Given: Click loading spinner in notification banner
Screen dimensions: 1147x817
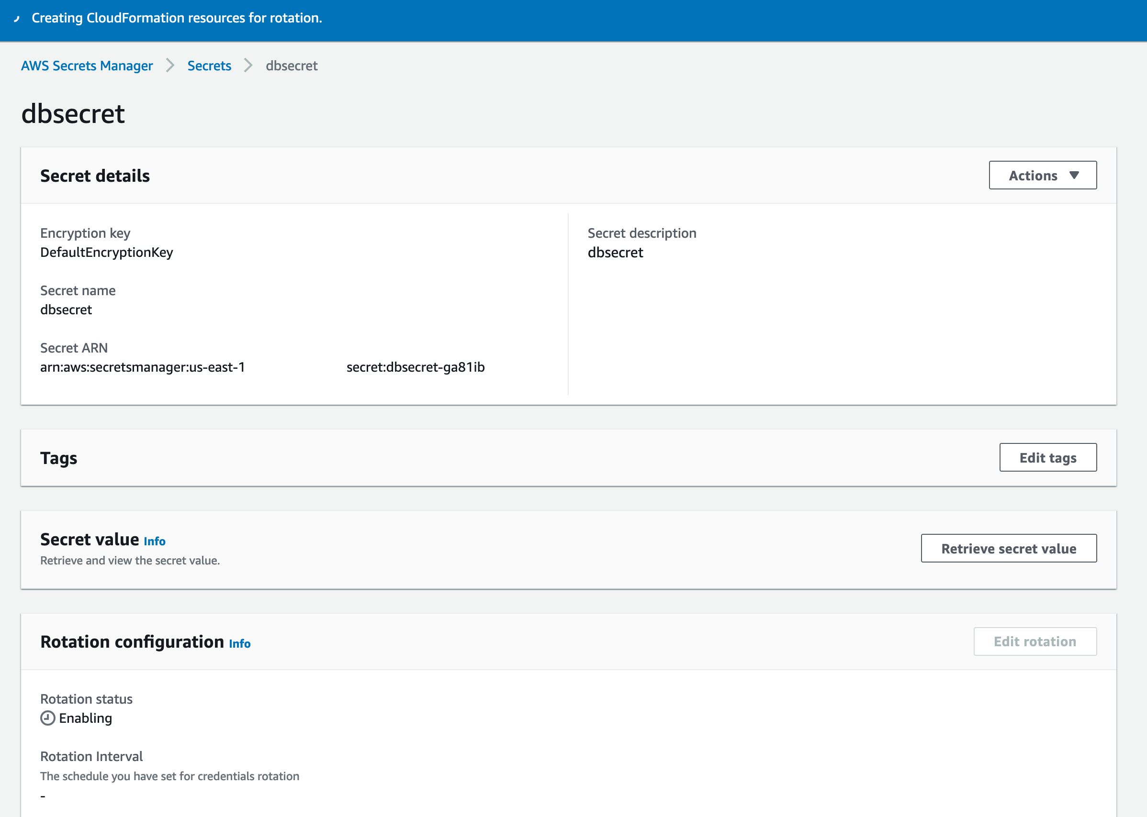Looking at the screenshot, I should point(17,18).
